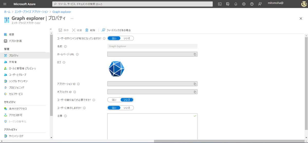Show info tooltip for 名前
Viewport: 308px width, 143px height.
click(x=65, y=46)
